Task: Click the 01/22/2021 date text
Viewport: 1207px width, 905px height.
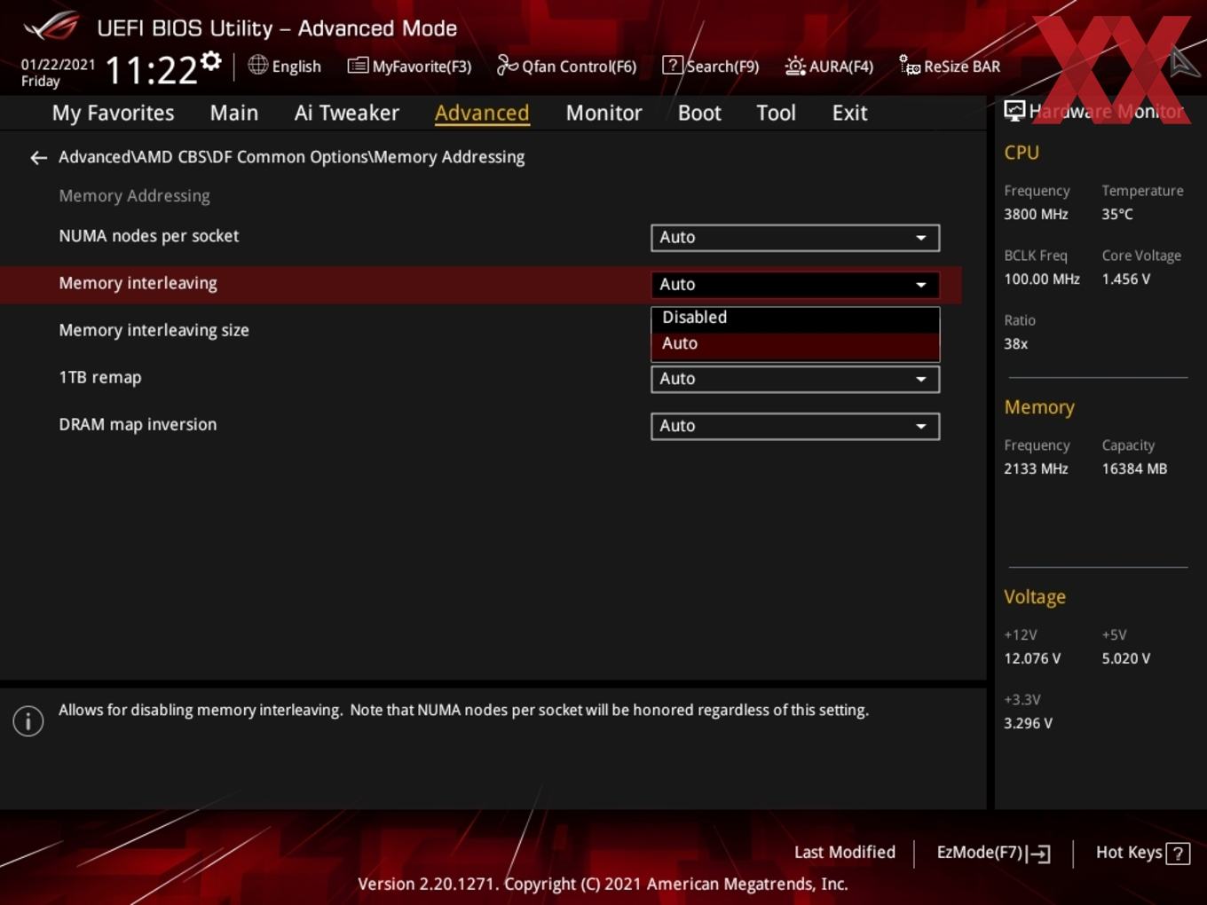Action: pos(58,65)
